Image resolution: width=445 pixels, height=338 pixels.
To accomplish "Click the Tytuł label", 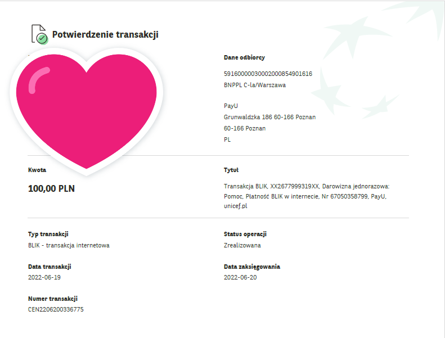I will [x=231, y=170].
